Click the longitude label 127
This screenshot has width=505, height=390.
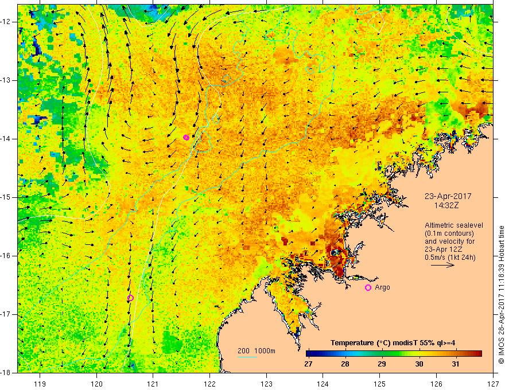(493, 384)
